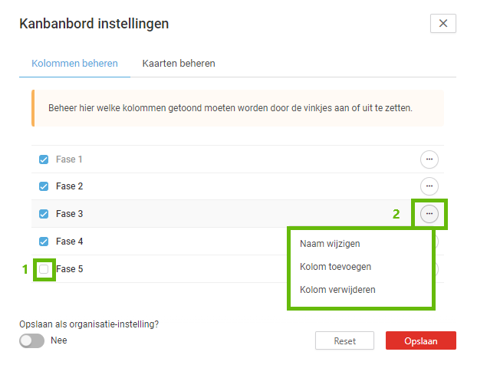Close the Kanbanbord instellingen dialog

pos(443,24)
